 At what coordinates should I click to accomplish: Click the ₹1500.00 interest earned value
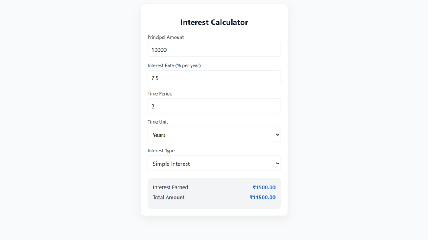point(264,187)
